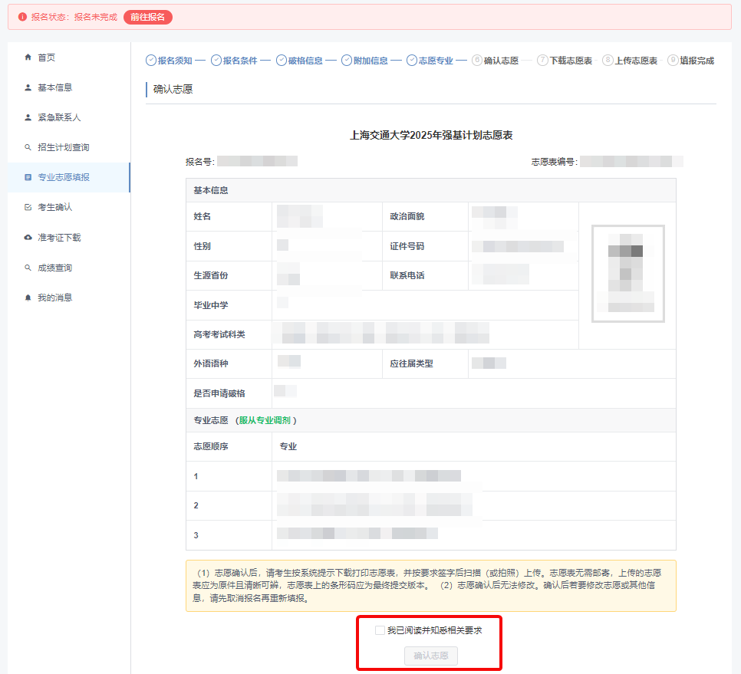Click the 确认志愿 submit button
Image resolution: width=741 pixels, height=674 pixels.
pyautogui.click(x=431, y=656)
